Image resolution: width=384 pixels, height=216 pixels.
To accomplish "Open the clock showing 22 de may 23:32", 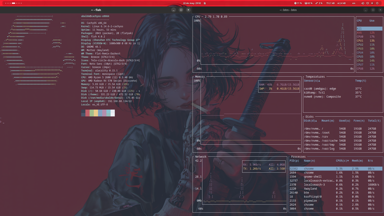I will [x=192, y=3].
